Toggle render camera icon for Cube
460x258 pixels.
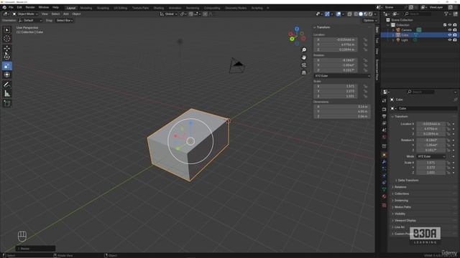coord(455,35)
